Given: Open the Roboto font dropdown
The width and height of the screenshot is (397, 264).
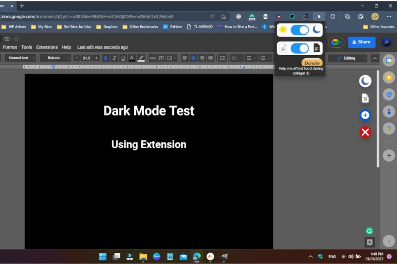Looking at the screenshot, I should [55, 58].
